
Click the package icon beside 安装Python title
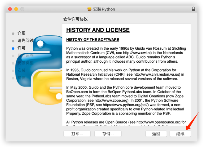(x=89, y=9)
